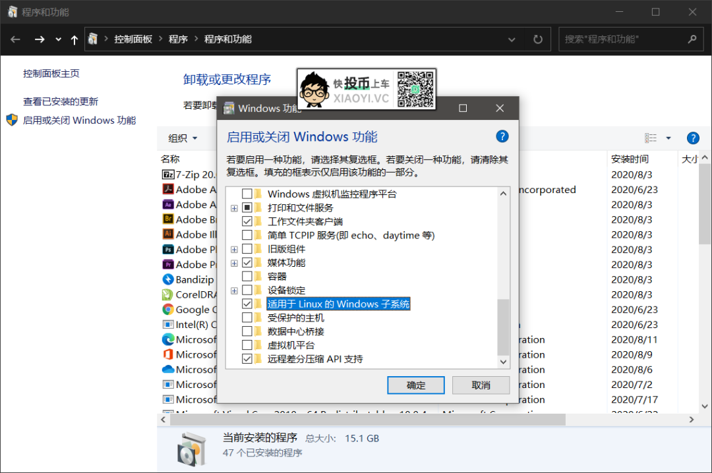Click the Adobe Premiere icon
The height and width of the screenshot is (473, 712).
[x=168, y=264]
